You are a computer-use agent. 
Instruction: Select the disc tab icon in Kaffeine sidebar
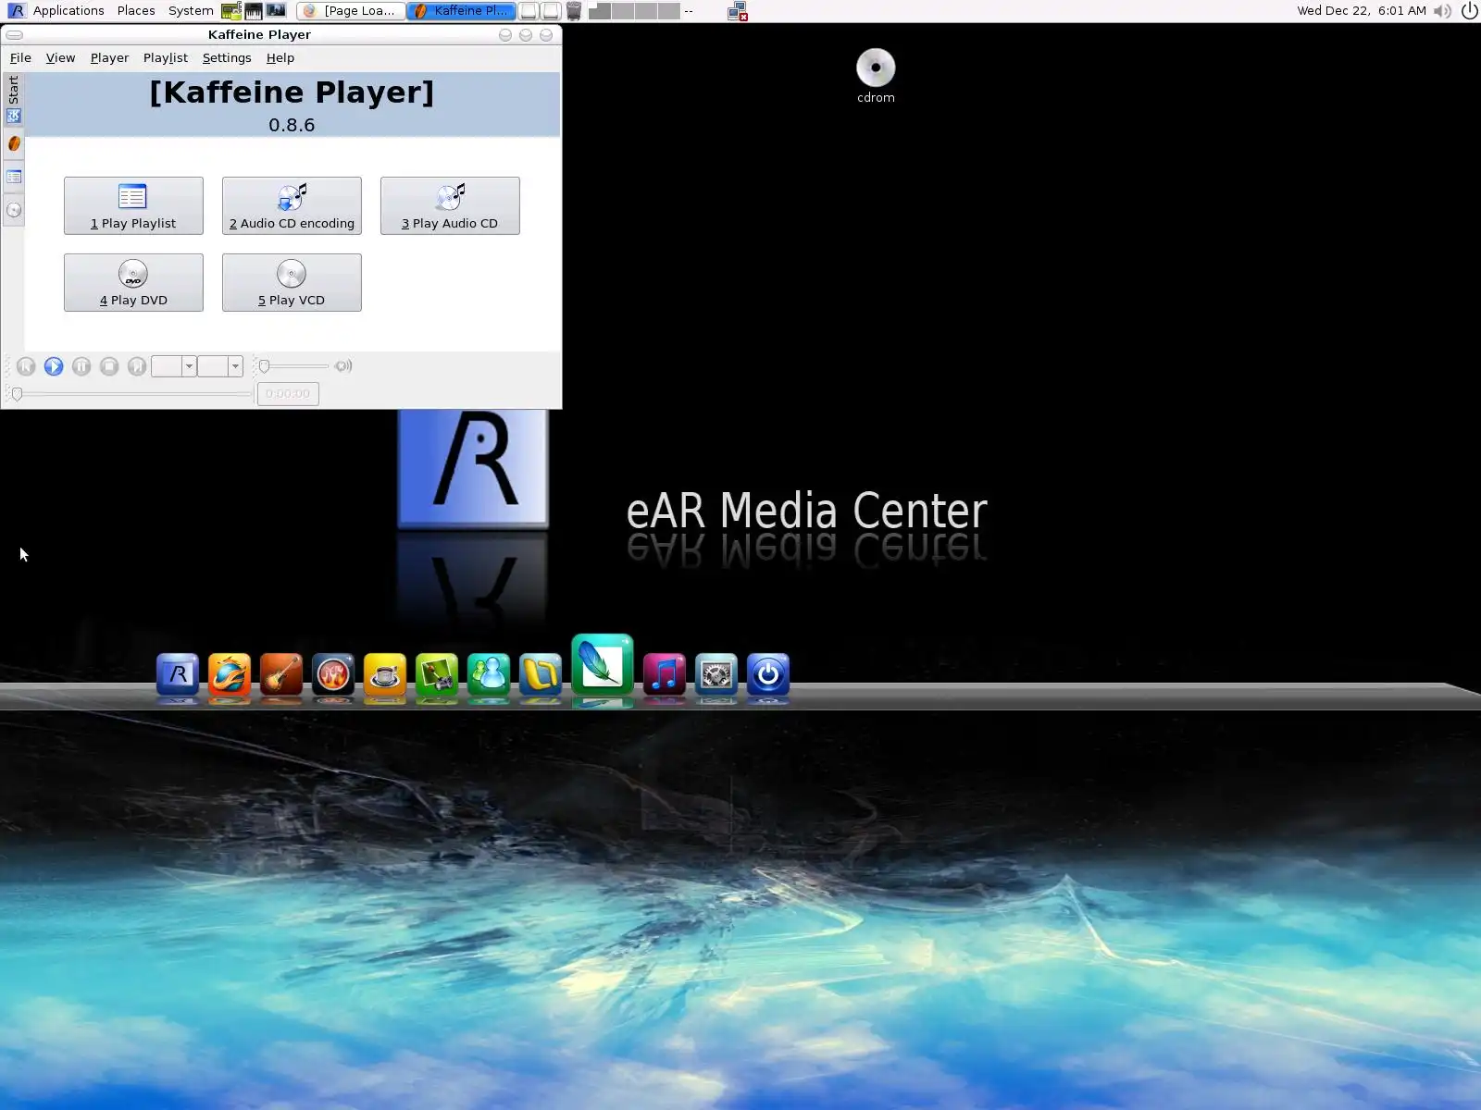tap(14, 210)
